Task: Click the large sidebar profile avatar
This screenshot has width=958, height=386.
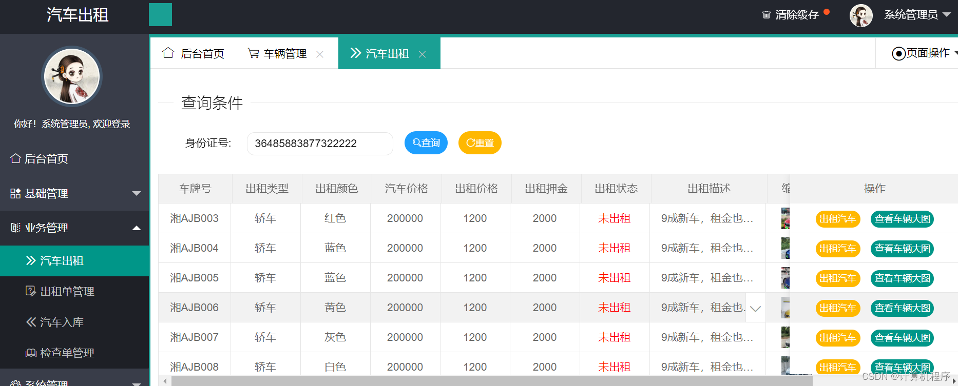Action: (x=72, y=76)
